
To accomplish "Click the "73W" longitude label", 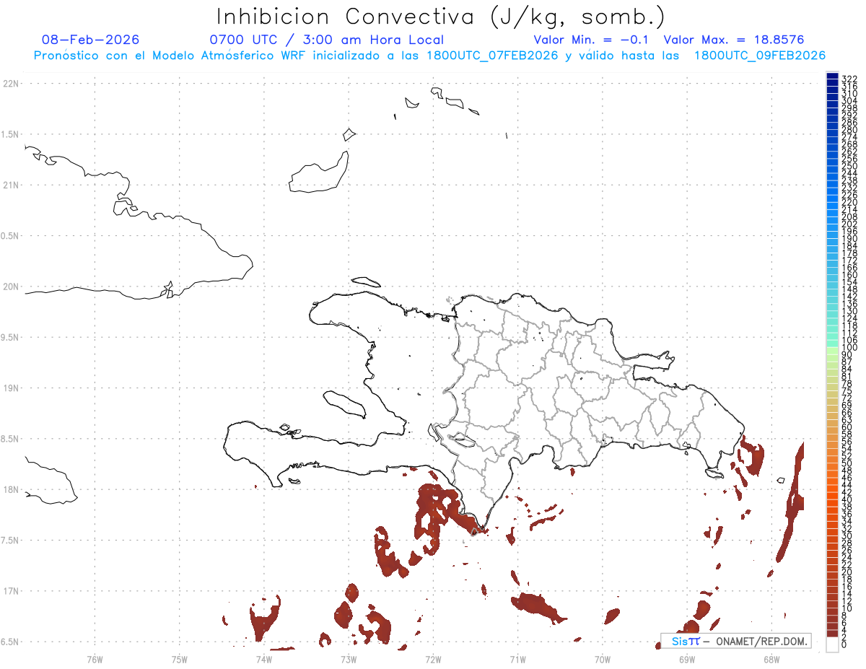I will pyautogui.click(x=349, y=659).
